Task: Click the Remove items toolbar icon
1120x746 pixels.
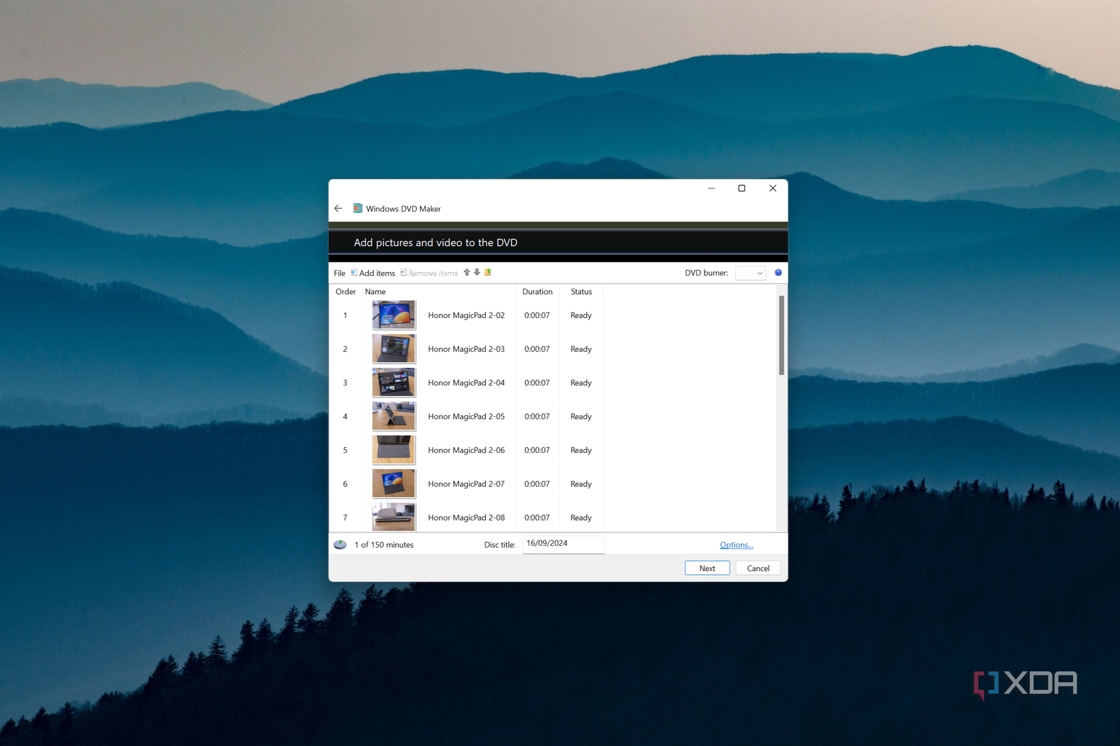Action: (x=403, y=273)
